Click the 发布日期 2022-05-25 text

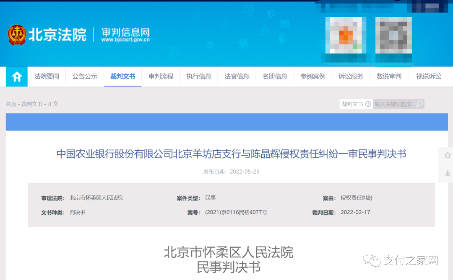click(231, 172)
